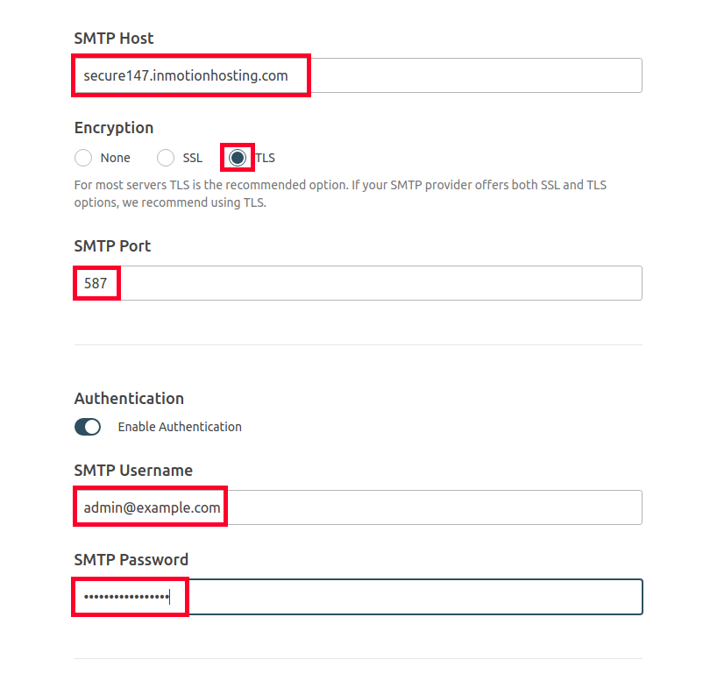
Task: Click the "Enable Authentication" label text
Action: tap(180, 427)
